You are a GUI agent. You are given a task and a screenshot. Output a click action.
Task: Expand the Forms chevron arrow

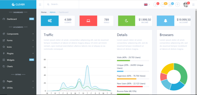(x=33, y=40)
